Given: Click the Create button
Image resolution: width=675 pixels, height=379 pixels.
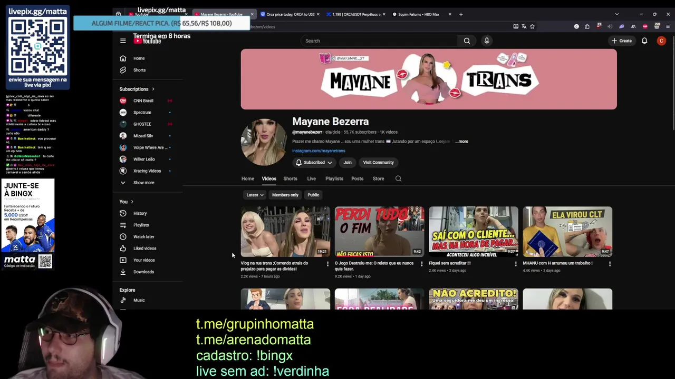Looking at the screenshot, I should [622, 41].
